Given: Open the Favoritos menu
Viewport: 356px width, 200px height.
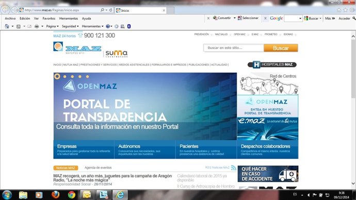Looking at the screenshot, I should pyautogui.click(x=49, y=19).
